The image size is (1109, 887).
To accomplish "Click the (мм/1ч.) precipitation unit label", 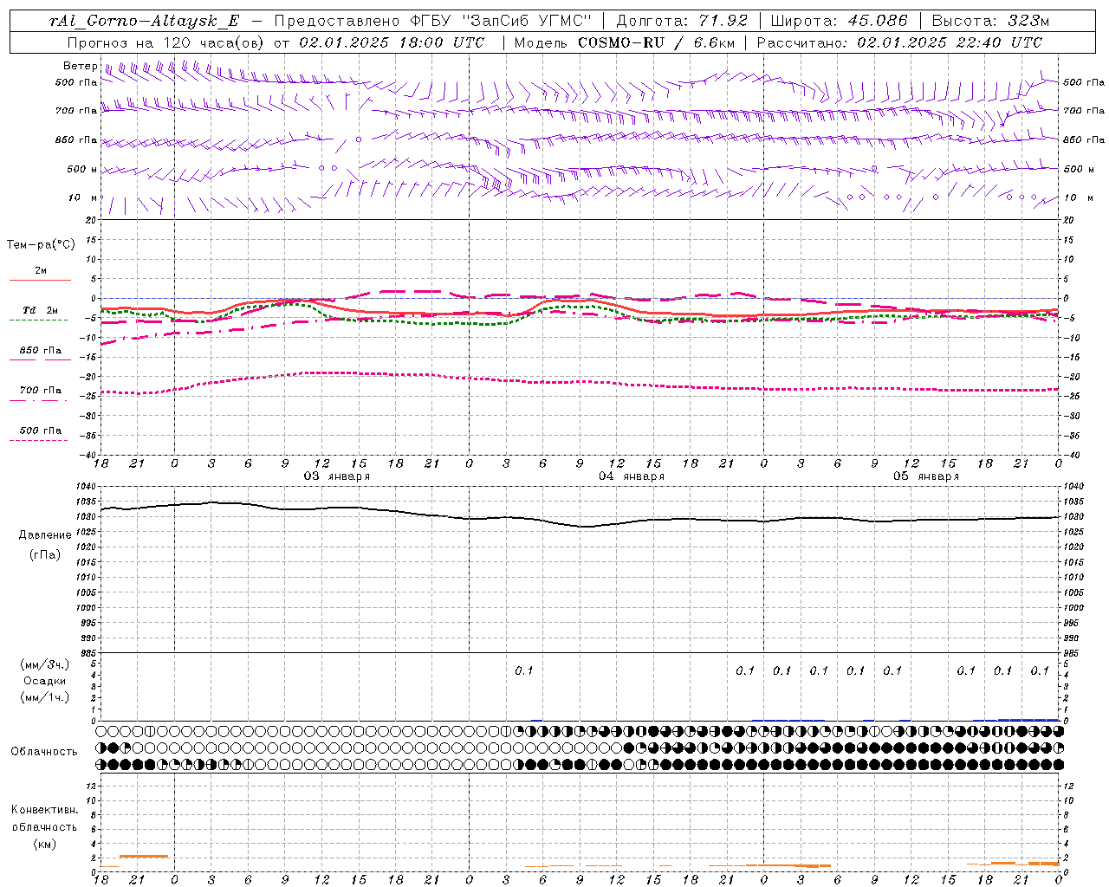I will tap(45, 697).
